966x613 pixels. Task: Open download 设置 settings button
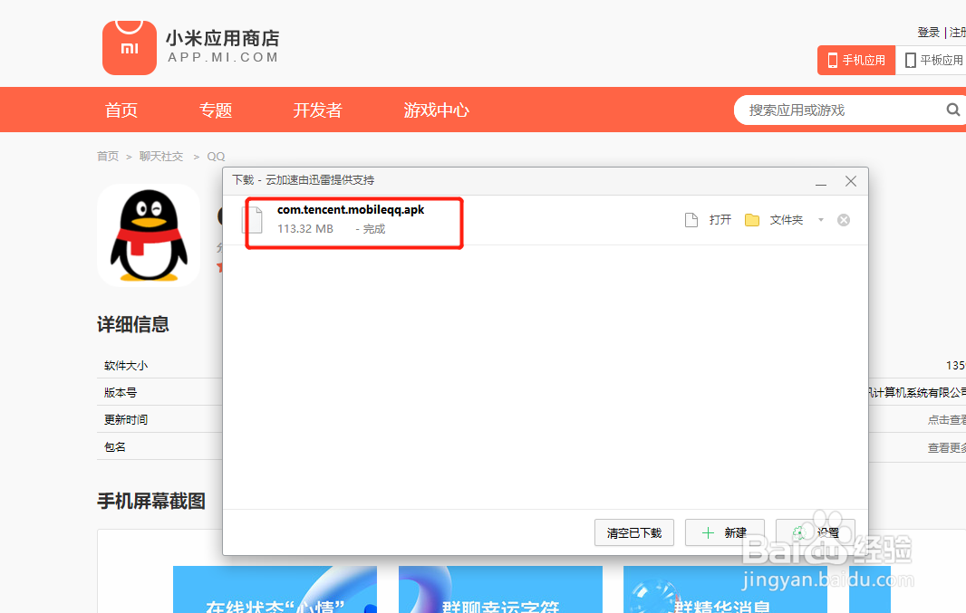click(x=815, y=532)
